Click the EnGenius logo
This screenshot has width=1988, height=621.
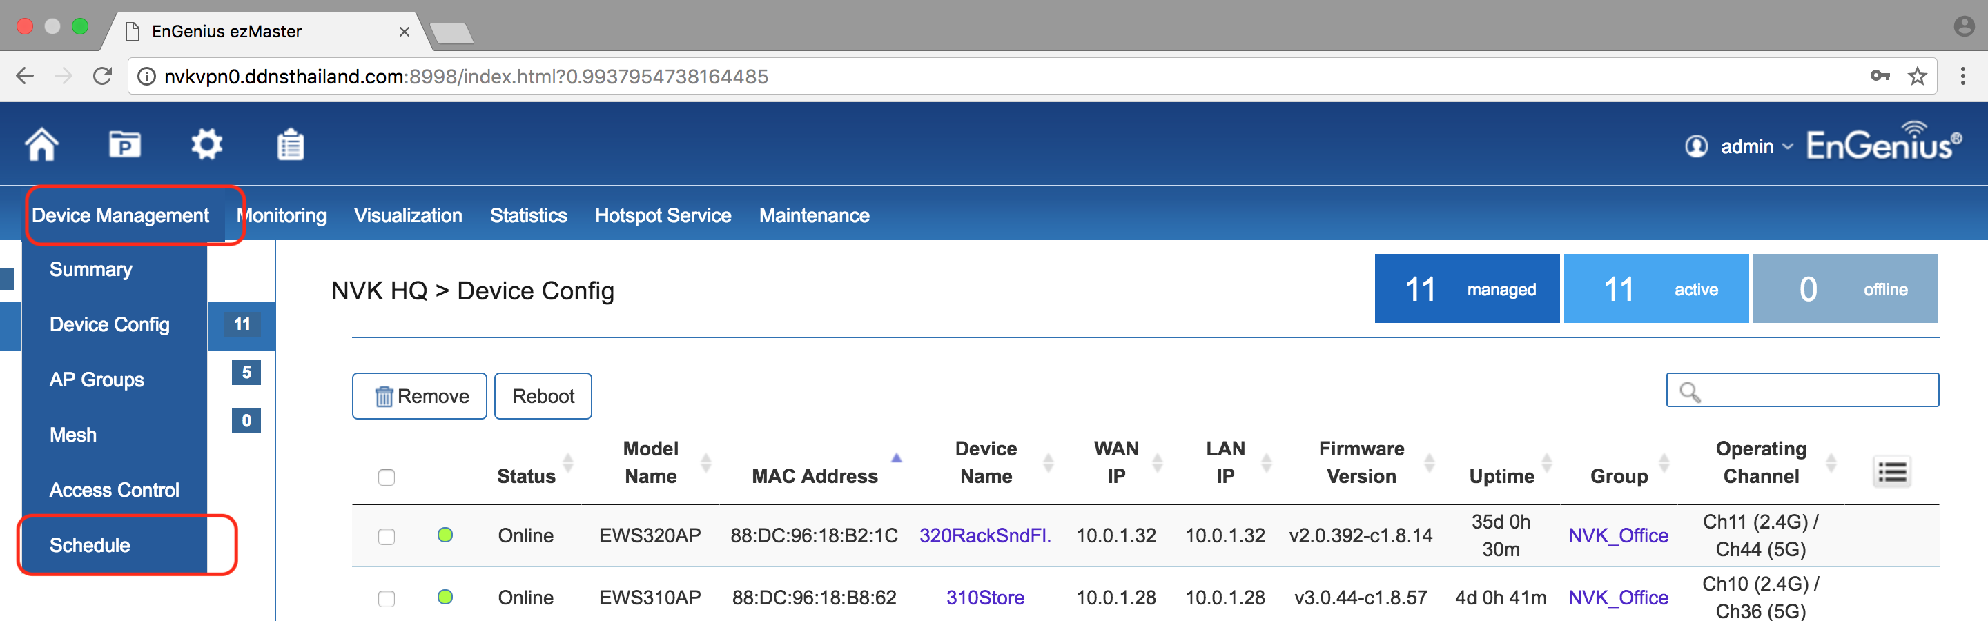click(1884, 141)
